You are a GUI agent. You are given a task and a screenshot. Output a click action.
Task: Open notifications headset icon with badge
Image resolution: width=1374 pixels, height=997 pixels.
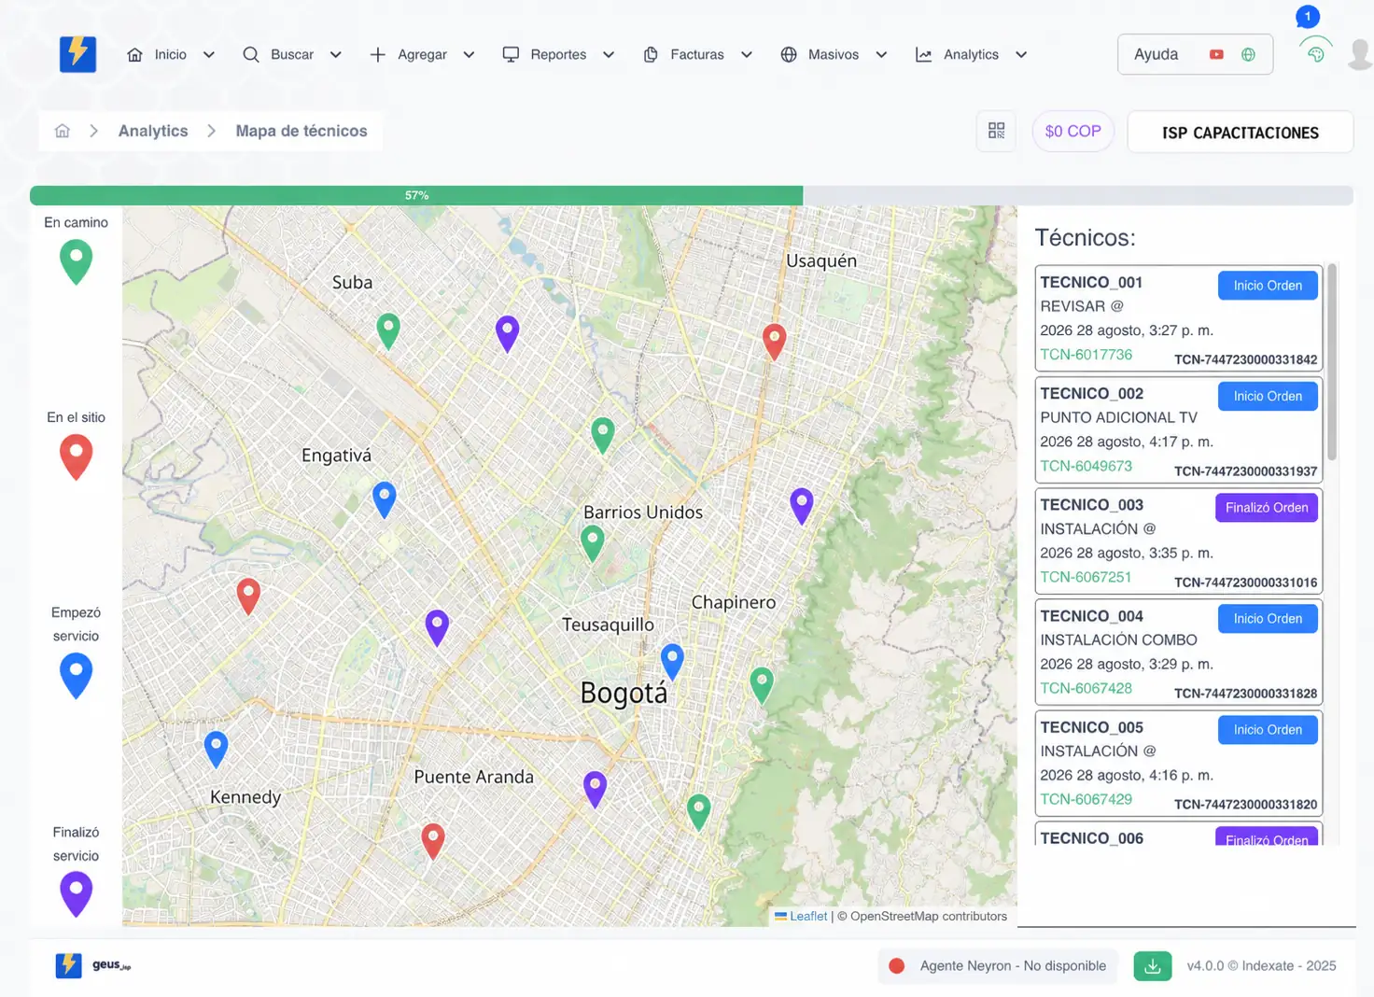pyautogui.click(x=1315, y=52)
